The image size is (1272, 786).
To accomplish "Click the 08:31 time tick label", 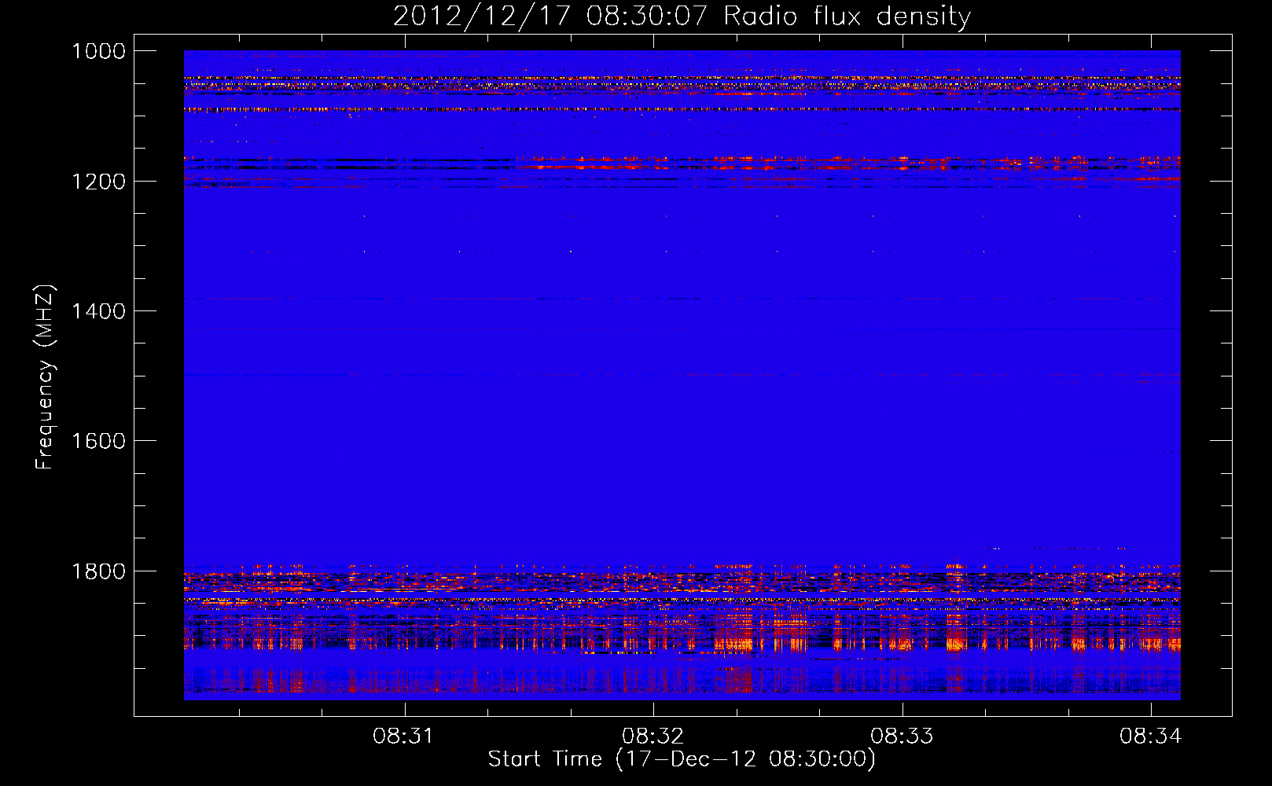I will pyautogui.click(x=403, y=736).
